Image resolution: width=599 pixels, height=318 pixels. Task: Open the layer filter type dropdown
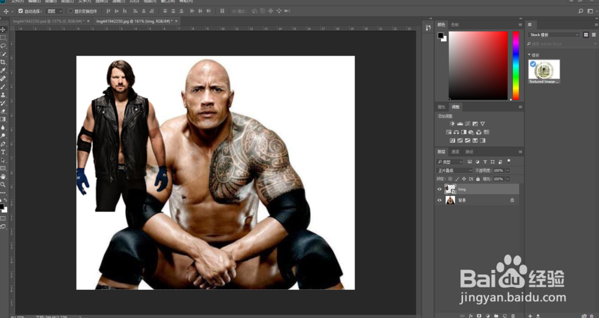point(449,162)
